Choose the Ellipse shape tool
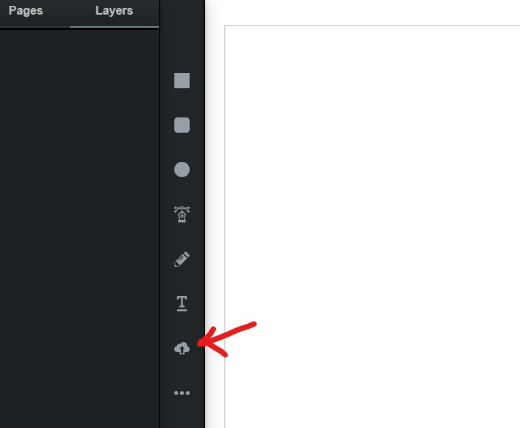Image resolution: width=520 pixels, height=428 pixels. click(x=182, y=169)
